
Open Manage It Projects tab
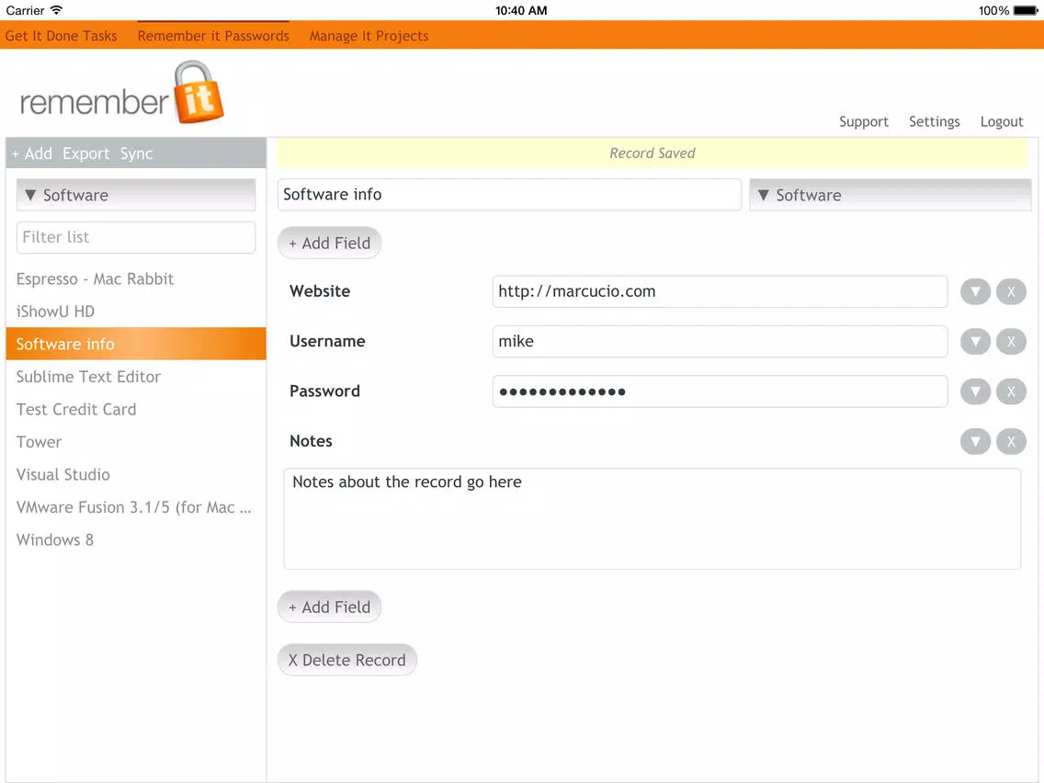369,36
